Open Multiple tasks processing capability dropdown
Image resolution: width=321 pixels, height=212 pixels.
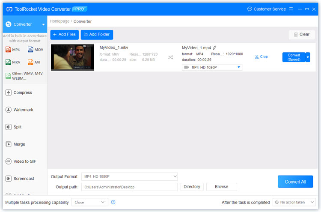pyautogui.click(x=90, y=203)
